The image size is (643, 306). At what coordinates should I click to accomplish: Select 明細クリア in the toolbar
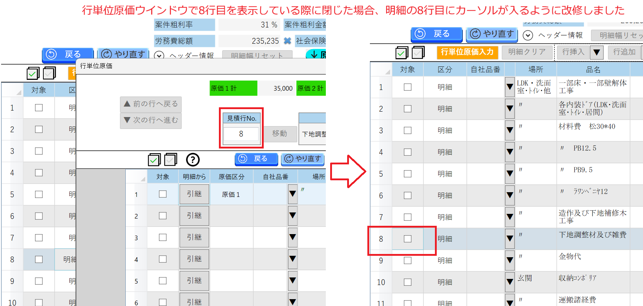[x=527, y=52]
